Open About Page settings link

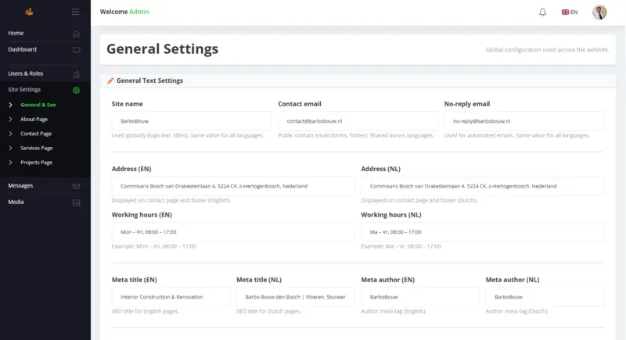click(34, 119)
